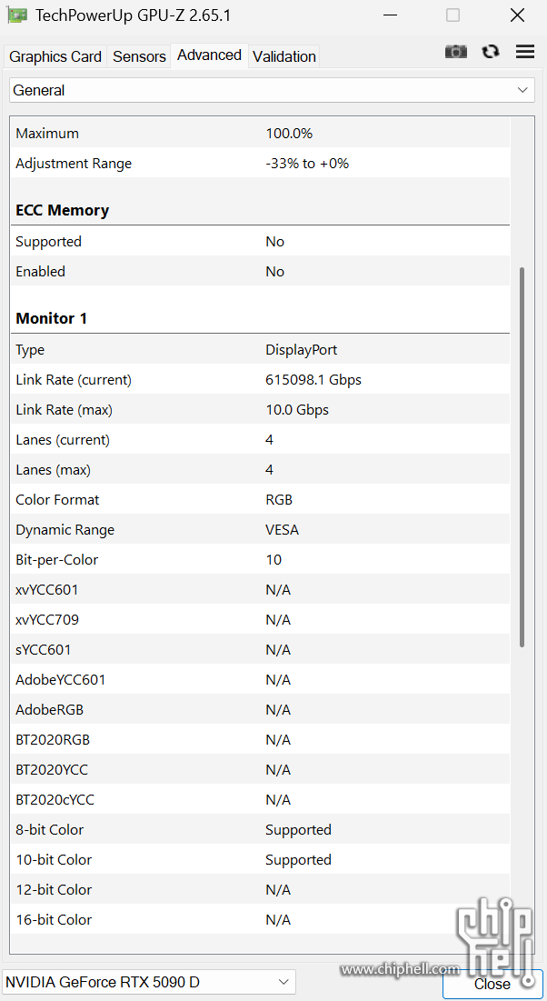Open the General category dropdown

click(x=272, y=90)
